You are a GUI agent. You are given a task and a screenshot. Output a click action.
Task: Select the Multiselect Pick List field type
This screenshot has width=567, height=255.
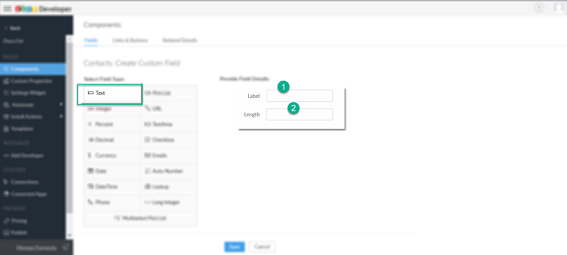tap(140, 218)
